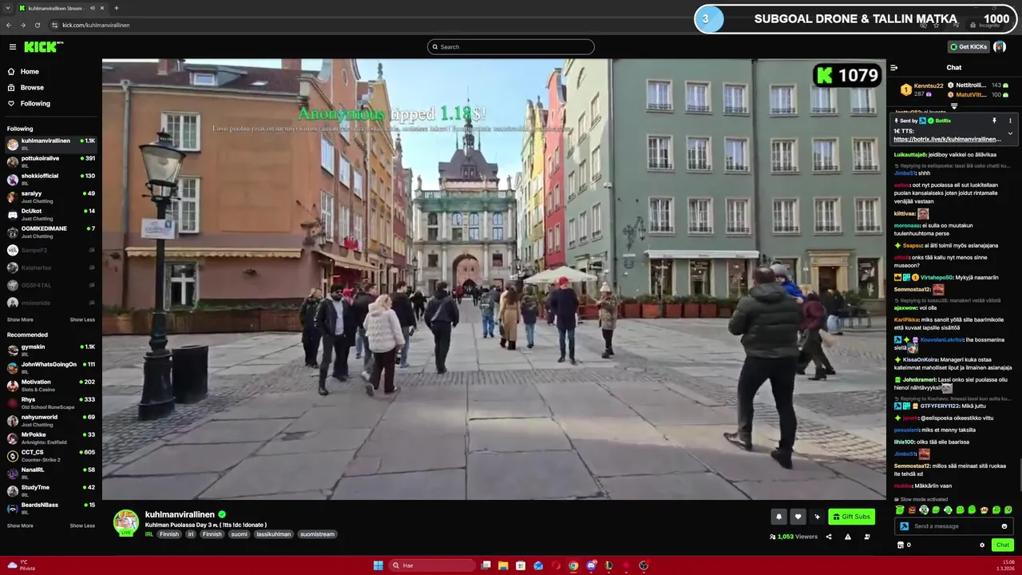Reload the browser page
This screenshot has width=1022, height=575.
38,25
